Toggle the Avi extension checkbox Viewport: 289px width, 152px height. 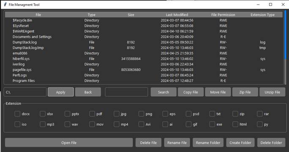(141, 124)
